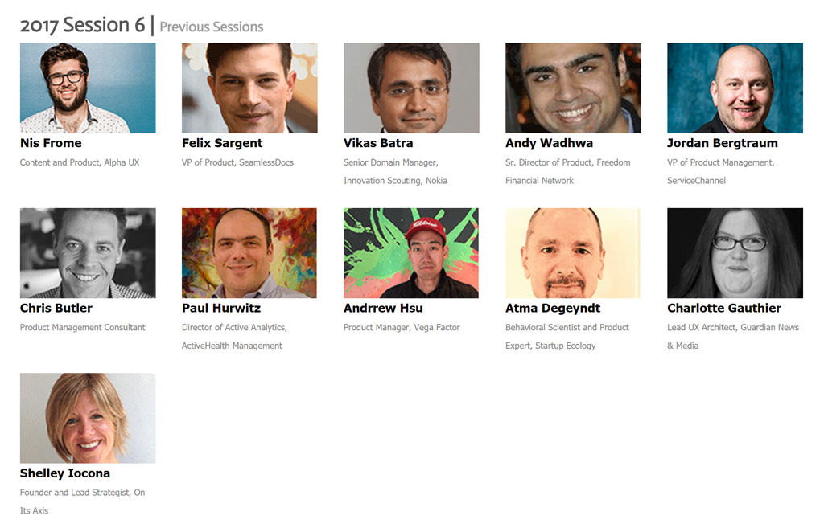Click Vikas Batra's photo
Viewport: 824px width, 532px height.
click(x=411, y=88)
